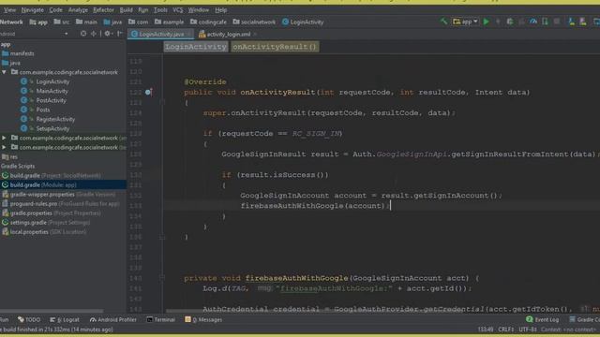Select the res folder in project tree
This screenshot has height=337, width=600.
coord(10,156)
